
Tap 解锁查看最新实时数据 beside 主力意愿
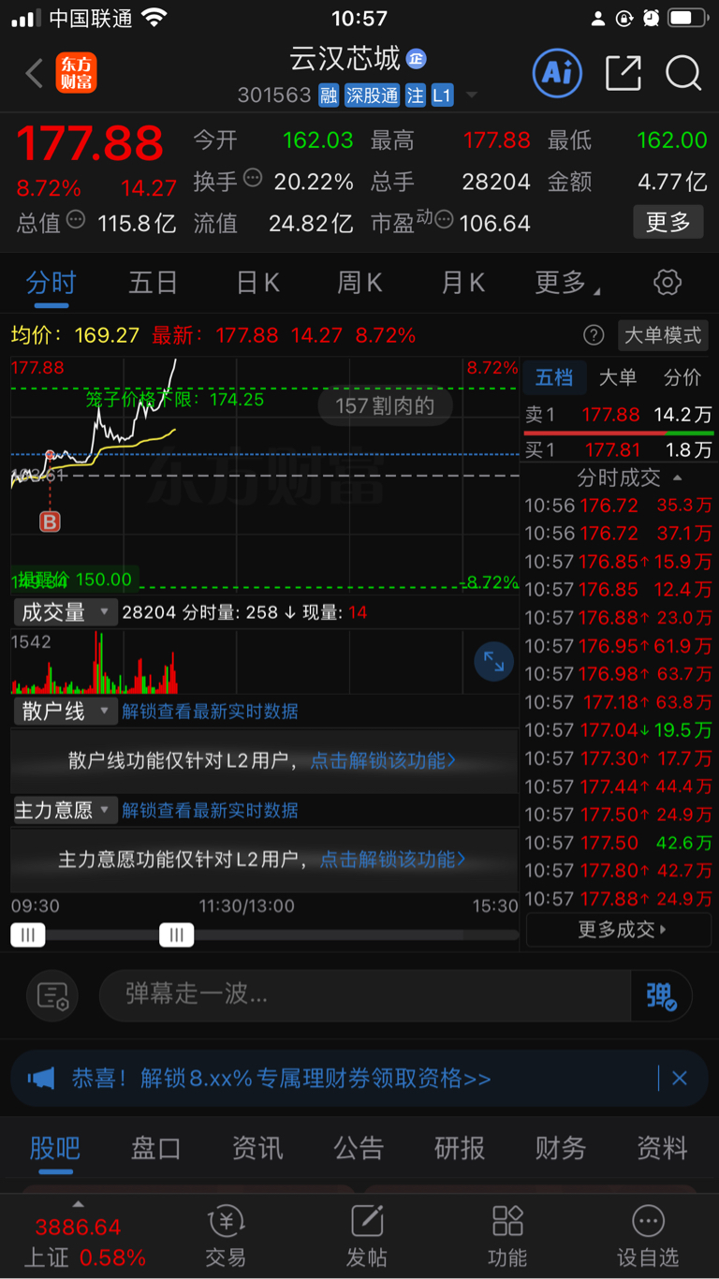pyautogui.click(x=210, y=810)
